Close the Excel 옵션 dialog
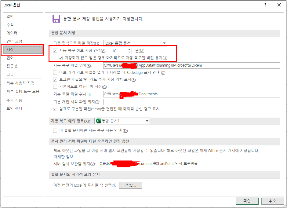Screen dimensions: 287x208 pyautogui.click(x=279, y=5)
